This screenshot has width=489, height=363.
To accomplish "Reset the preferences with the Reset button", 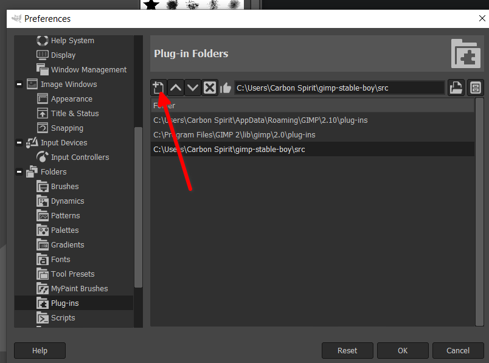I will [347, 350].
